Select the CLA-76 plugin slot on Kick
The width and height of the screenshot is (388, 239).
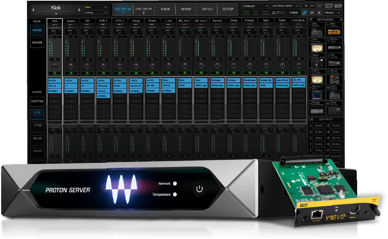tap(55, 86)
